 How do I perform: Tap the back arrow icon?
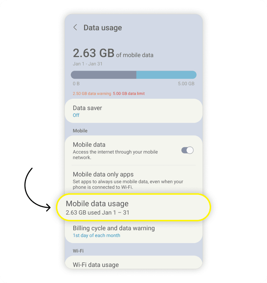(x=75, y=27)
